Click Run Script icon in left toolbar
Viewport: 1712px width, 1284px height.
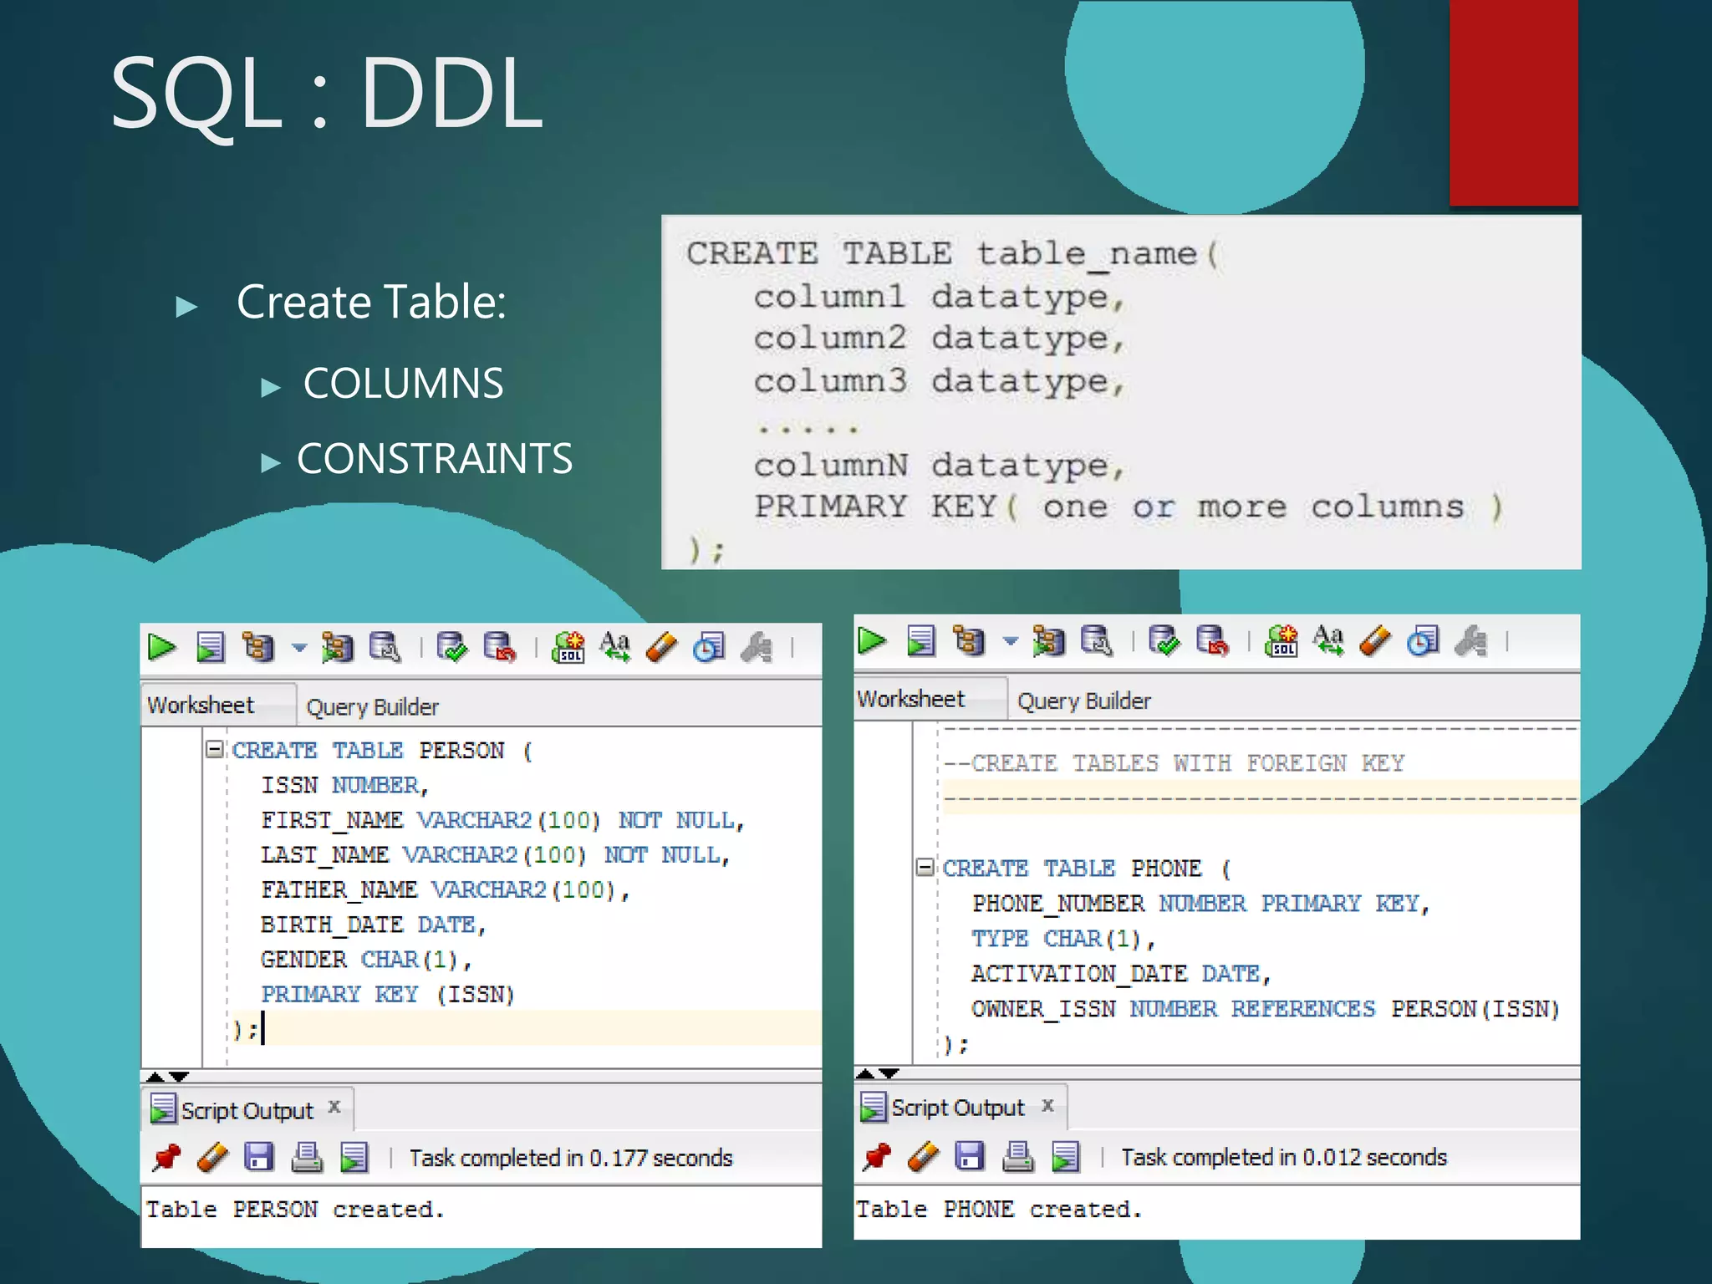(210, 647)
